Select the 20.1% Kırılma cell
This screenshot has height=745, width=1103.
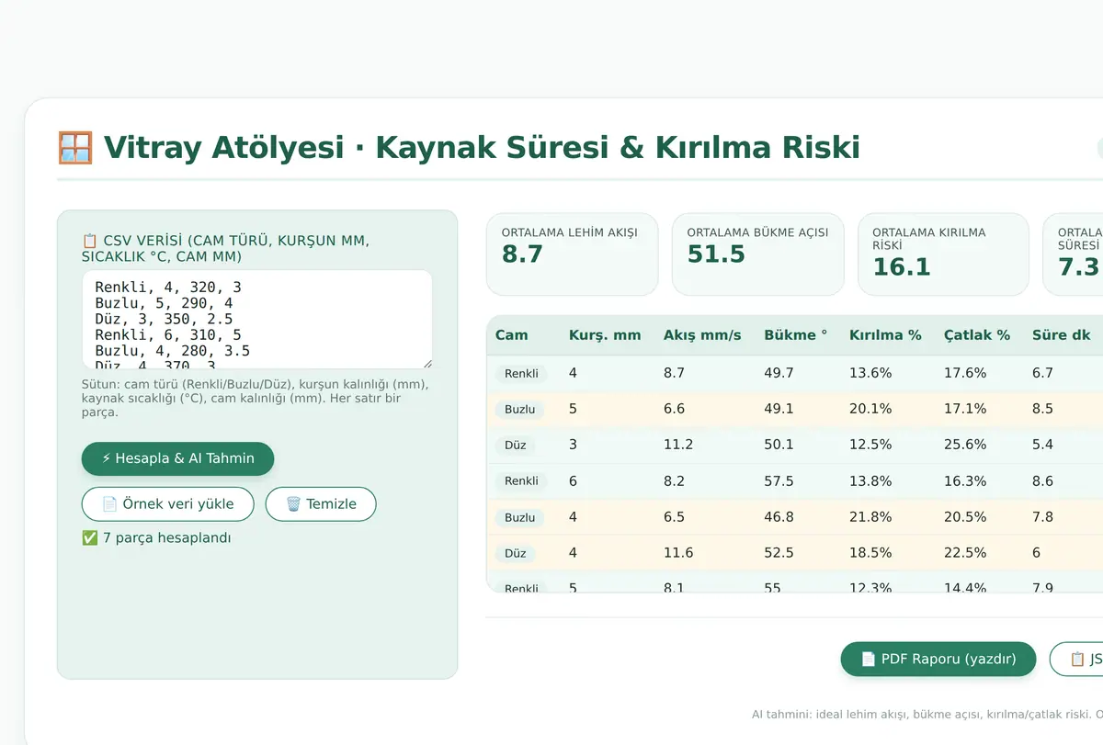tap(870, 409)
